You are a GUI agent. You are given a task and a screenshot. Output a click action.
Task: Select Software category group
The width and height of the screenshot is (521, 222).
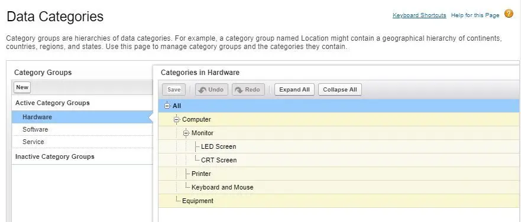click(x=82, y=129)
